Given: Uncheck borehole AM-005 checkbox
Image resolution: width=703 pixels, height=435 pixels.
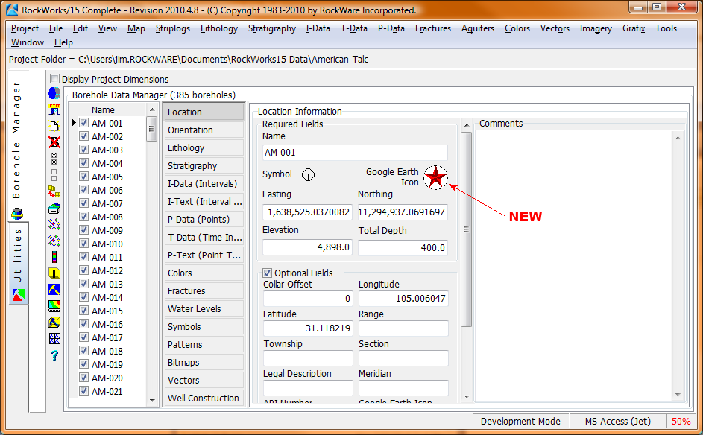Looking at the screenshot, I should [84, 177].
